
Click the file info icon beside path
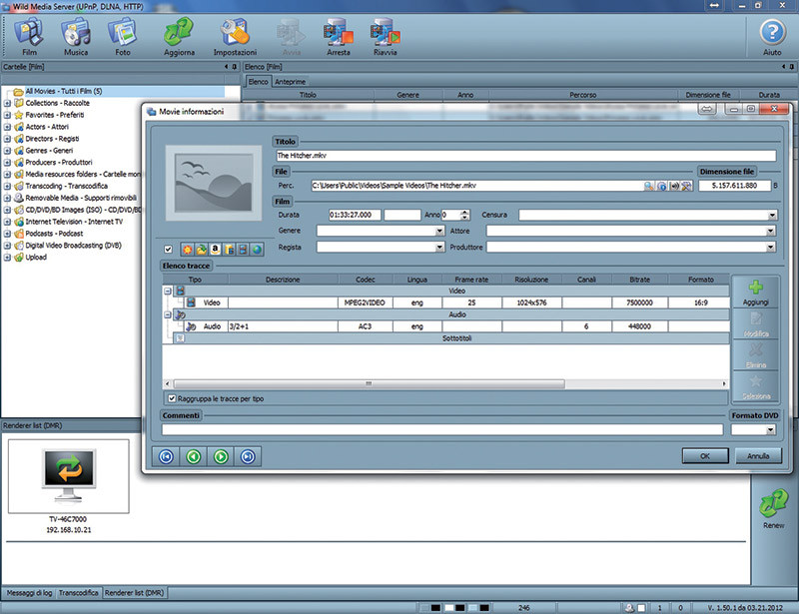click(x=662, y=186)
